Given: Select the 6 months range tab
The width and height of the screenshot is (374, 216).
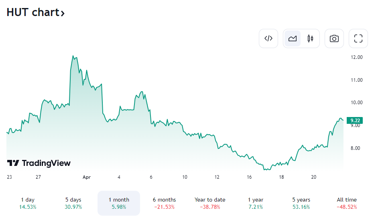Looking at the screenshot, I should click(165, 203).
